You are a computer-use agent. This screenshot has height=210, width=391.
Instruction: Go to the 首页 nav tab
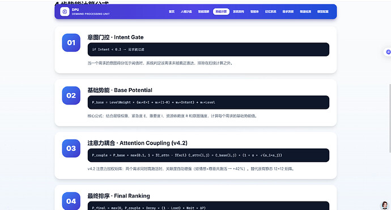click(172, 12)
